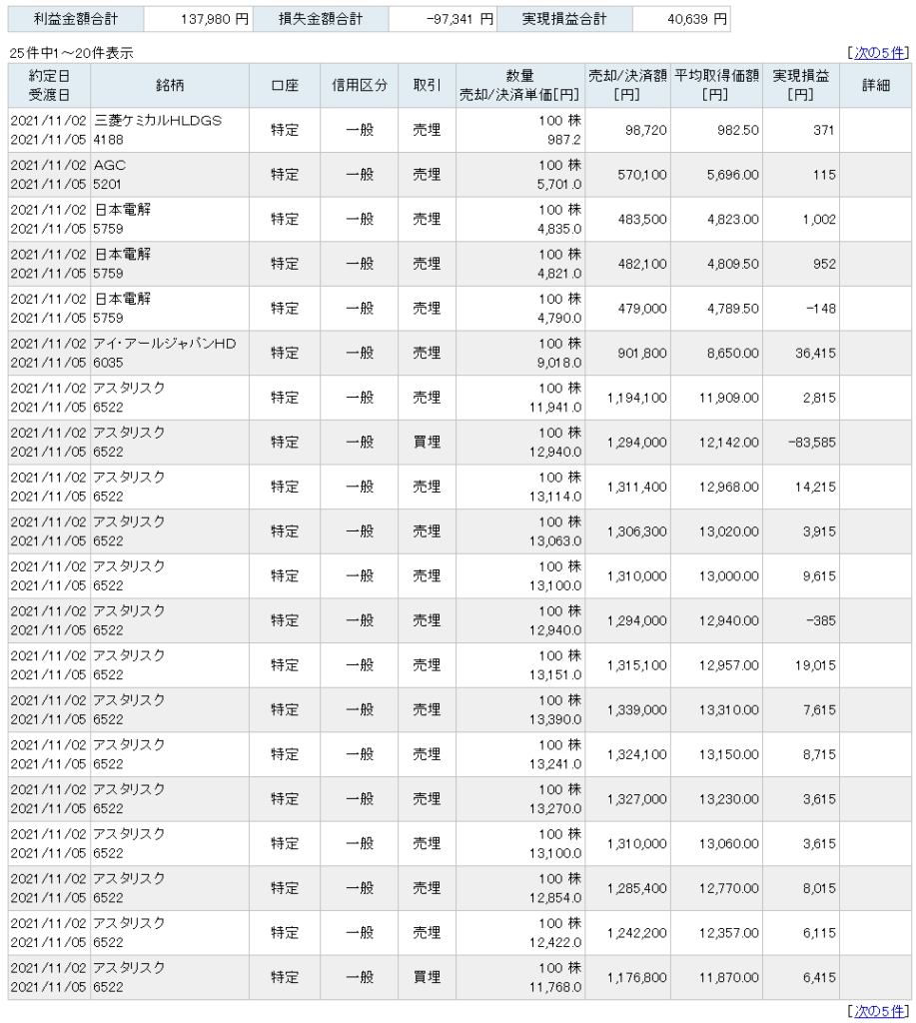
Task: Click settlement amount 1,339,000
Action: (636, 710)
